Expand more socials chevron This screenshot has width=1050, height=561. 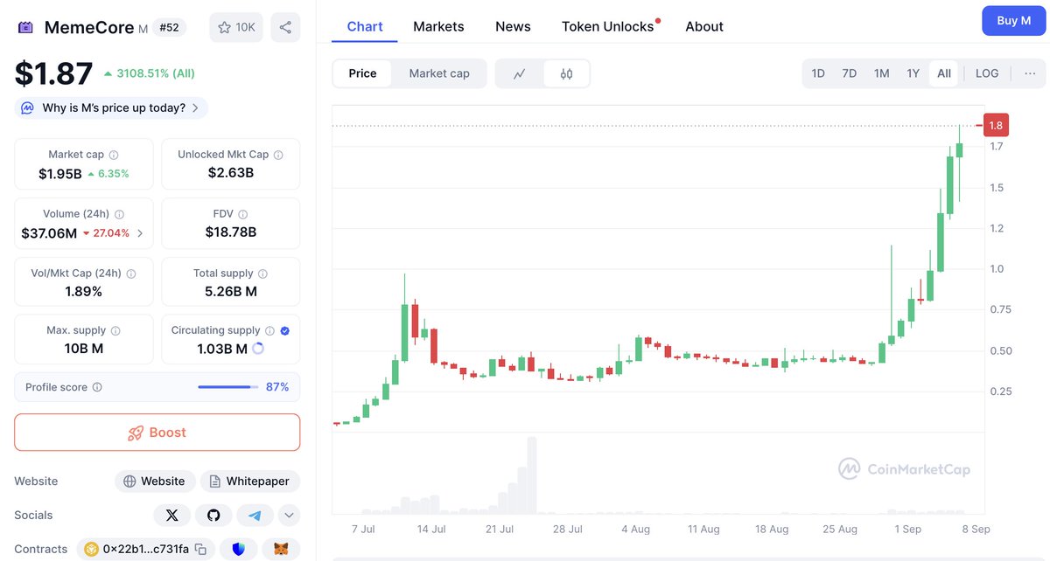[289, 516]
